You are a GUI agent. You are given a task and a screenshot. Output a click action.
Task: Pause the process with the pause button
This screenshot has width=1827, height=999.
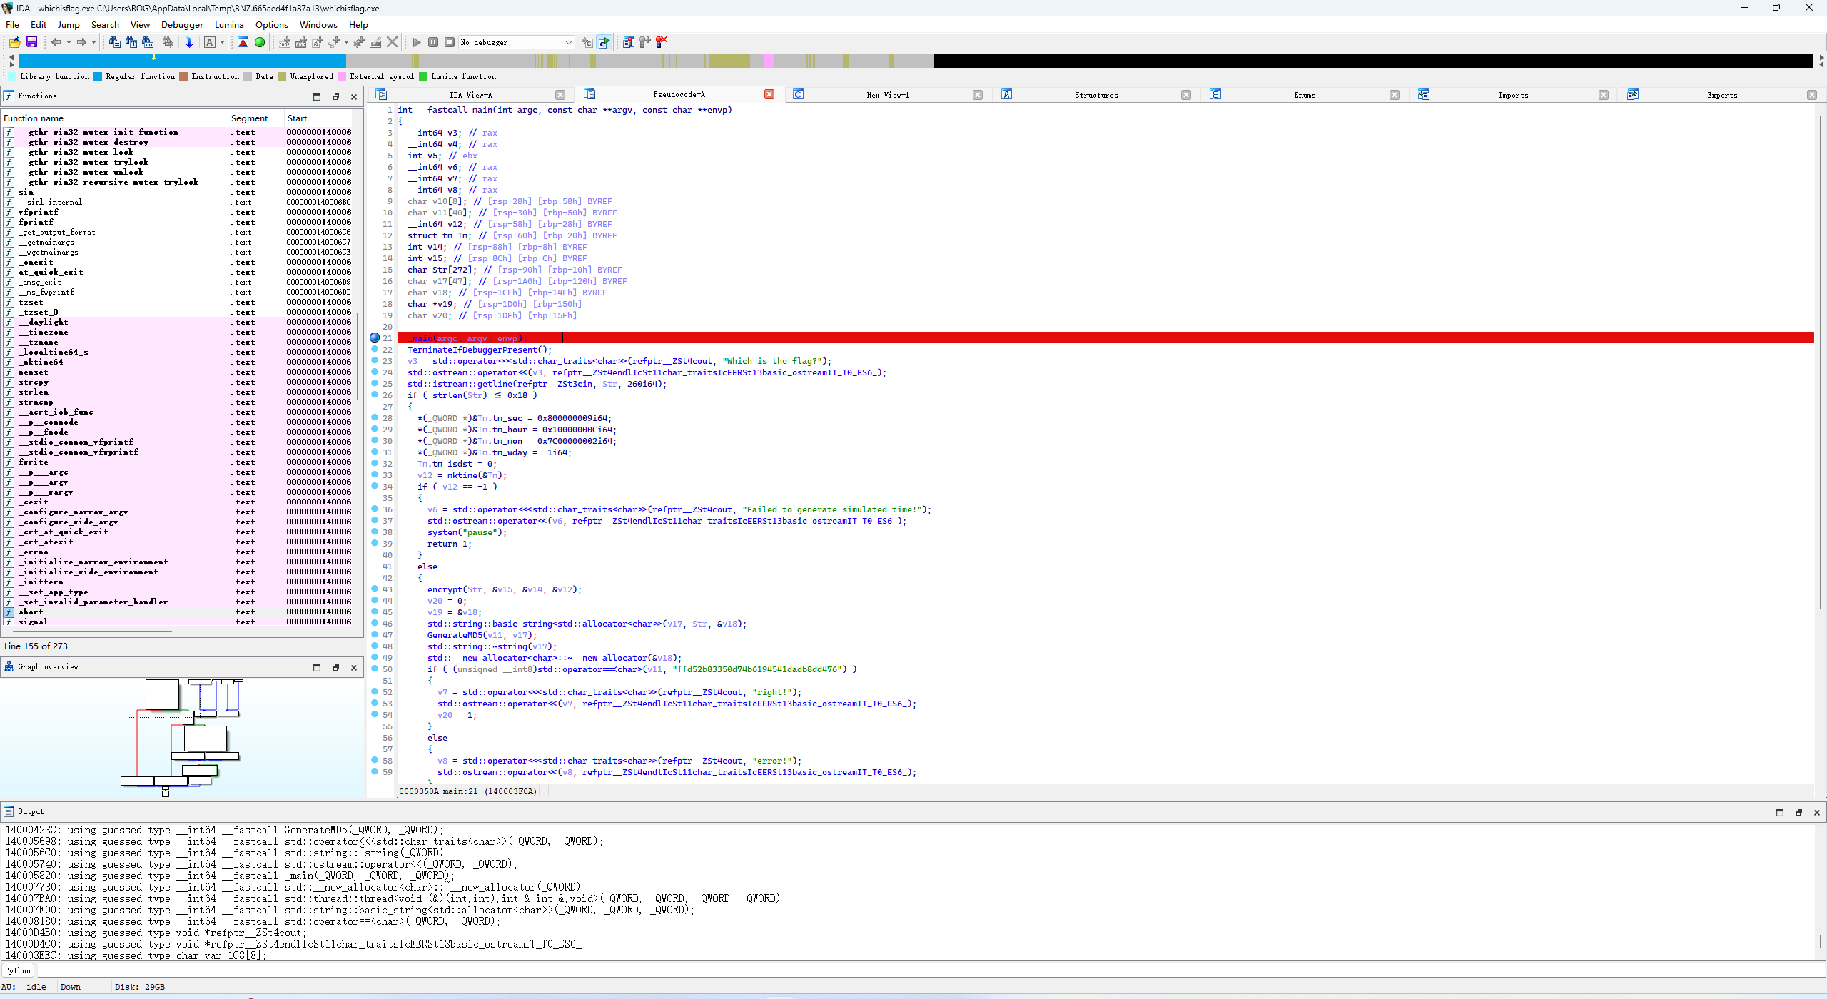point(433,42)
